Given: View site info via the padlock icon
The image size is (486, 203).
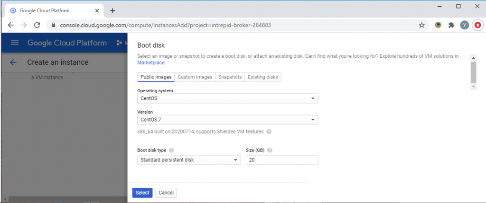Looking at the screenshot, I should coord(53,26).
